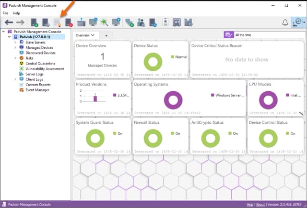This screenshot has width=307, height=208.
Task: Click the Product Versions purple bar
Action: click(95, 99)
